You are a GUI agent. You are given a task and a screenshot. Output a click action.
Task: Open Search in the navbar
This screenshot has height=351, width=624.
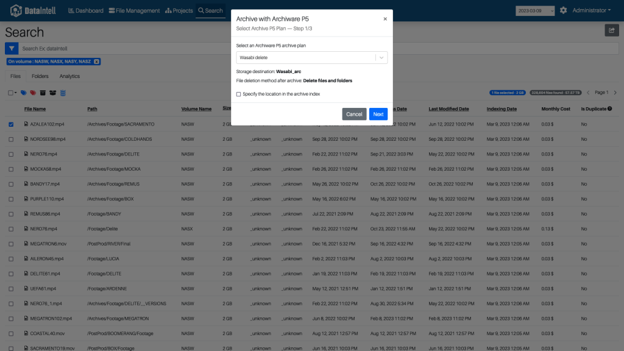210,10
